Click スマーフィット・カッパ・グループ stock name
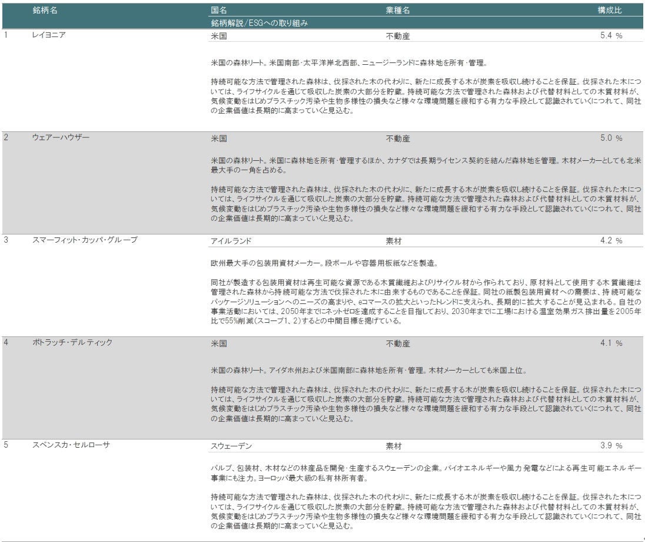Image resolution: width=645 pixels, height=542 pixels. point(84,240)
